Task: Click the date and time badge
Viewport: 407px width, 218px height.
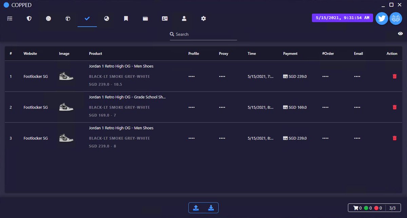Action: click(x=343, y=18)
